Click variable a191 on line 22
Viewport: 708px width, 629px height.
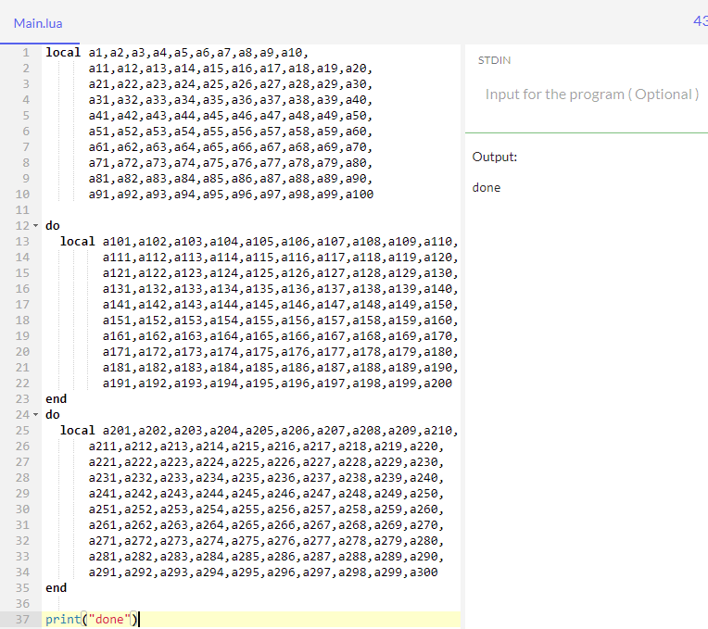[x=117, y=384]
